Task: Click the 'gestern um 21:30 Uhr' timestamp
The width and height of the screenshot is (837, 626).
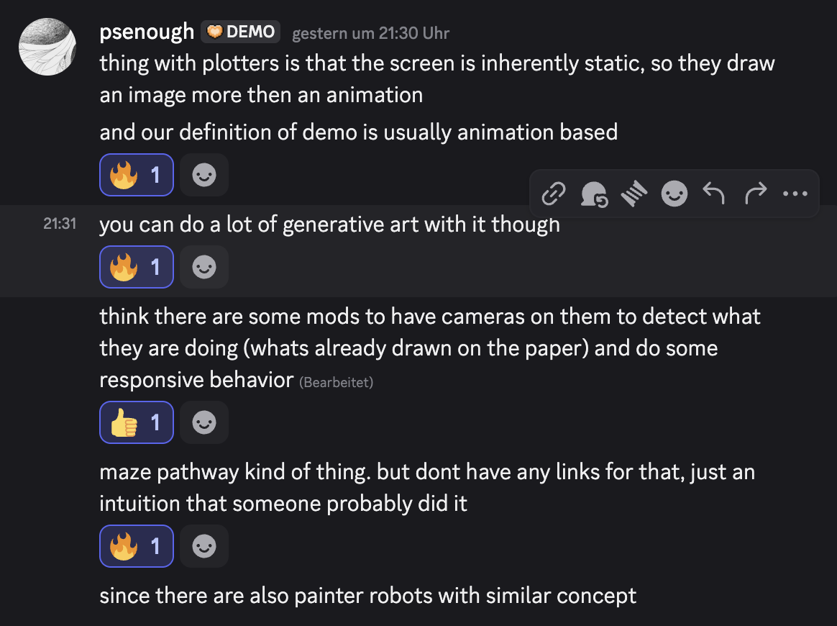Action: [x=370, y=33]
